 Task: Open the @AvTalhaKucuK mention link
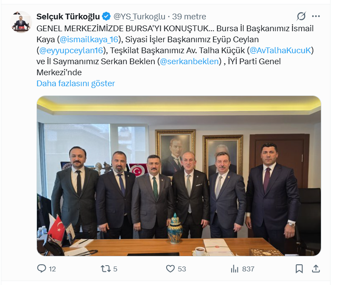(280, 51)
